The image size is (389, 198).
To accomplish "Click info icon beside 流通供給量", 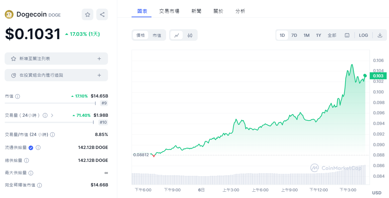I will click(x=38, y=148).
